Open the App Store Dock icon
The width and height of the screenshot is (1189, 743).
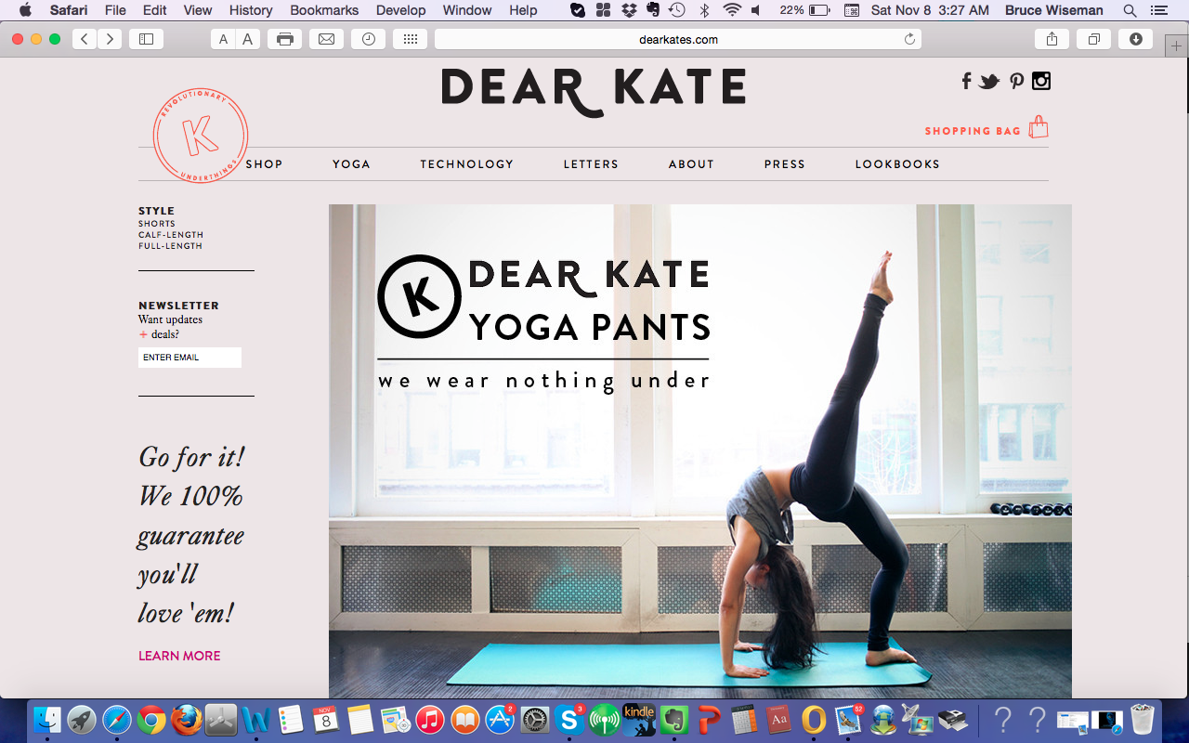[x=500, y=720]
